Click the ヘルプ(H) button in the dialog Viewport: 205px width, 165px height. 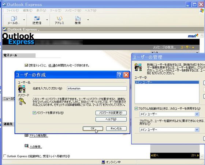coord(111,119)
